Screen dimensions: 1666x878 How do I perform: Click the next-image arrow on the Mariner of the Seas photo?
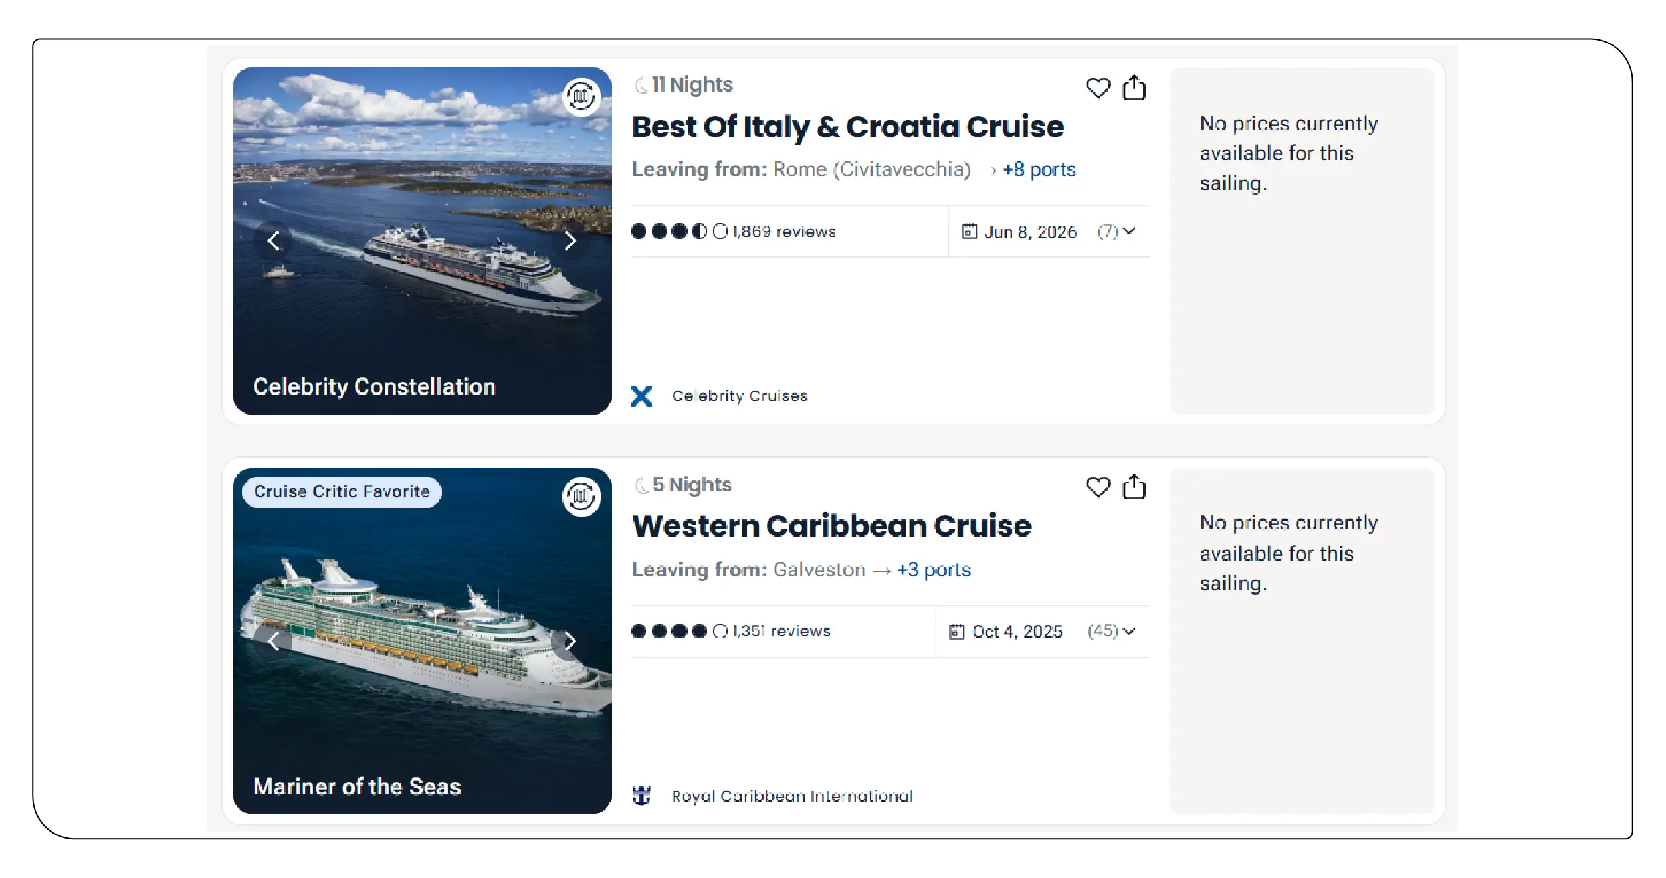(570, 640)
